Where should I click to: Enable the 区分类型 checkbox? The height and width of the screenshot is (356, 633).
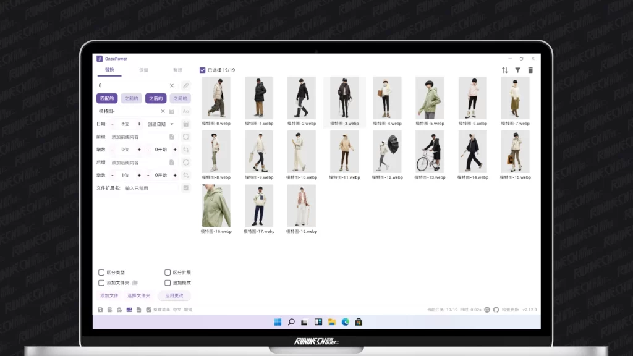101,273
